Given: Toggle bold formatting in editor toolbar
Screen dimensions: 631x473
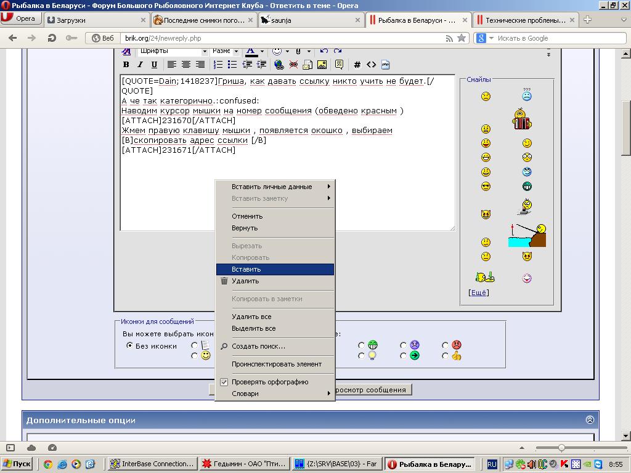Looking at the screenshot, I should tap(126, 65).
